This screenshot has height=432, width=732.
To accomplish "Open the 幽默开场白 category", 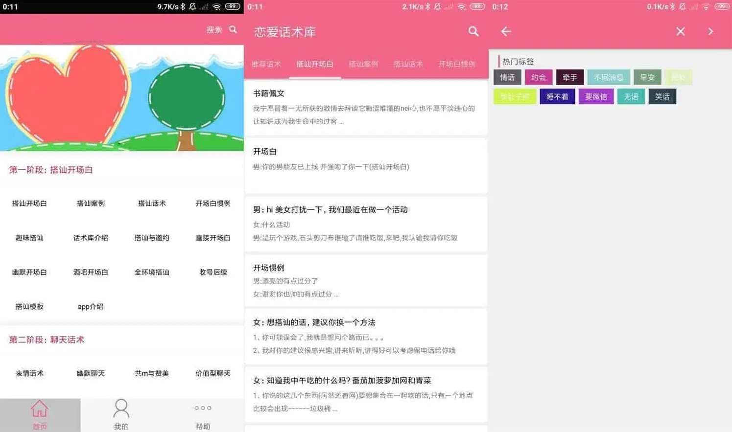I will [29, 273].
